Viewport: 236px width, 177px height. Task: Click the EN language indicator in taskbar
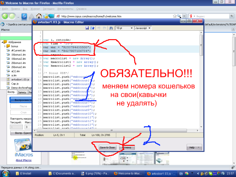pos(181,173)
